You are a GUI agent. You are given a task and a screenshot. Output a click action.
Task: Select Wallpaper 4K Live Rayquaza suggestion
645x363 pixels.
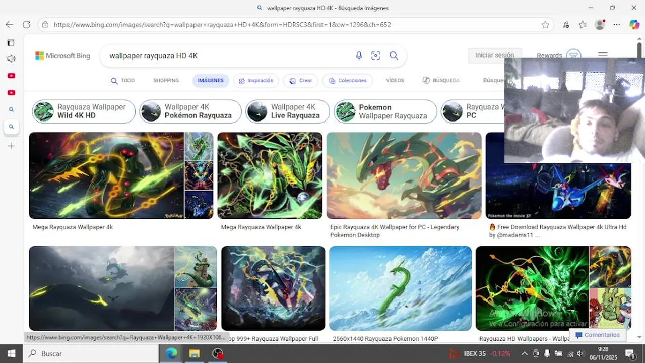pos(288,111)
